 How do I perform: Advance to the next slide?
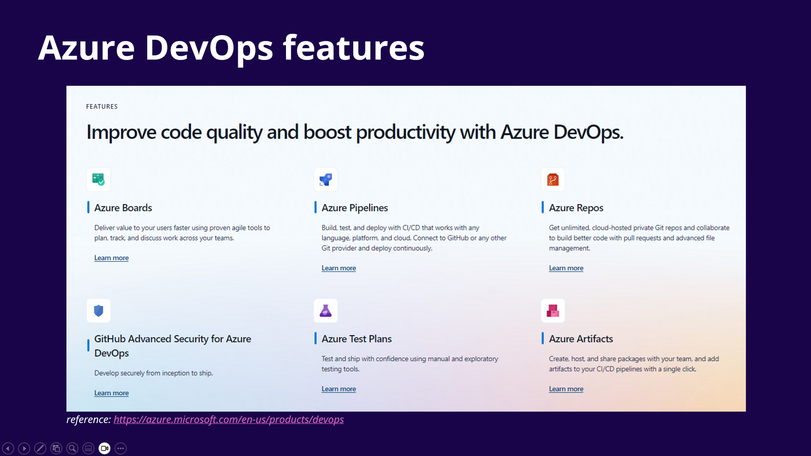pyautogui.click(x=24, y=448)
